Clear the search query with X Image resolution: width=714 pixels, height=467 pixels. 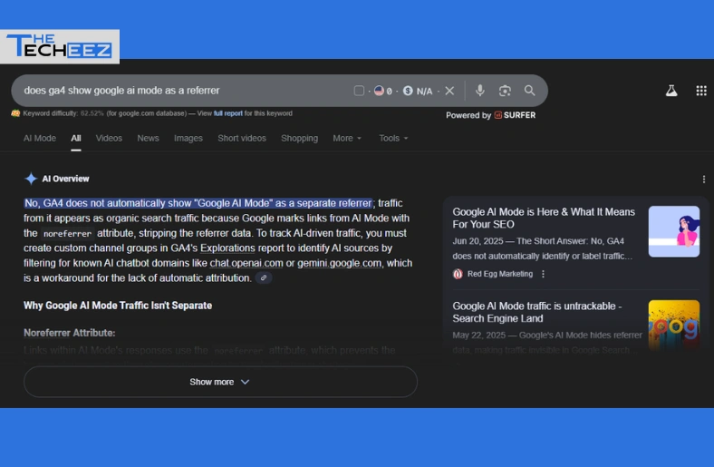(x=449, y=91)
